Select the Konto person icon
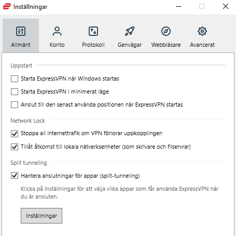Viewport: 236px width, 236px height. click(x=57, y=31)
